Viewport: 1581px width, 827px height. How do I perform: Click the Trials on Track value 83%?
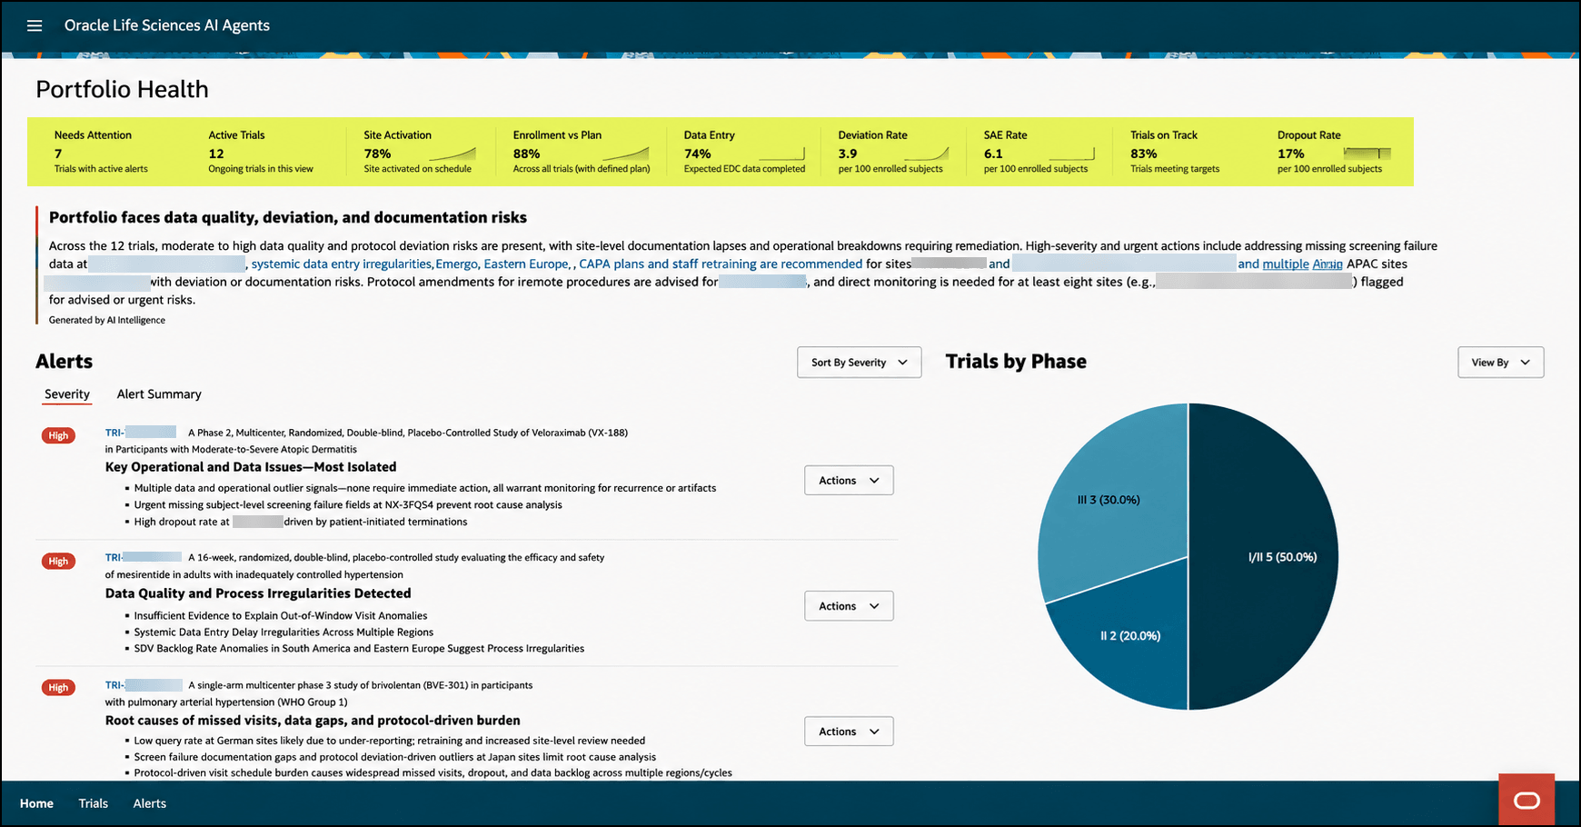tap(1144, 154)
